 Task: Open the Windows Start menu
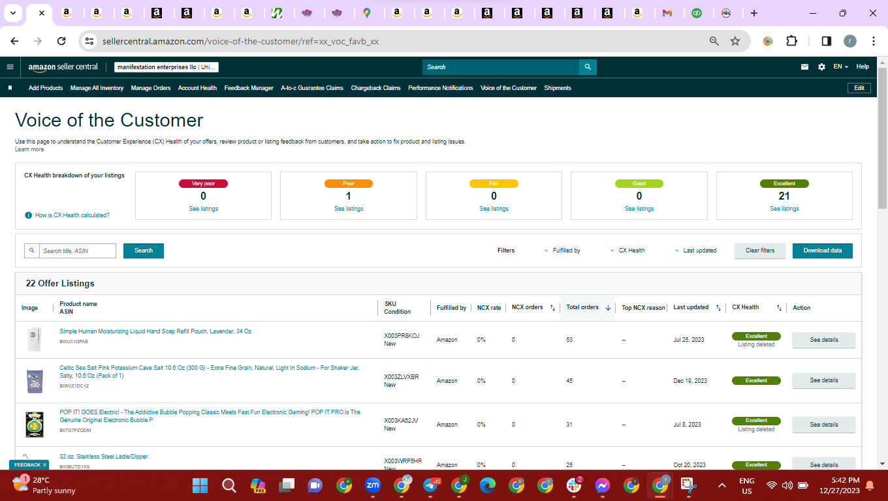pos(200,485)
